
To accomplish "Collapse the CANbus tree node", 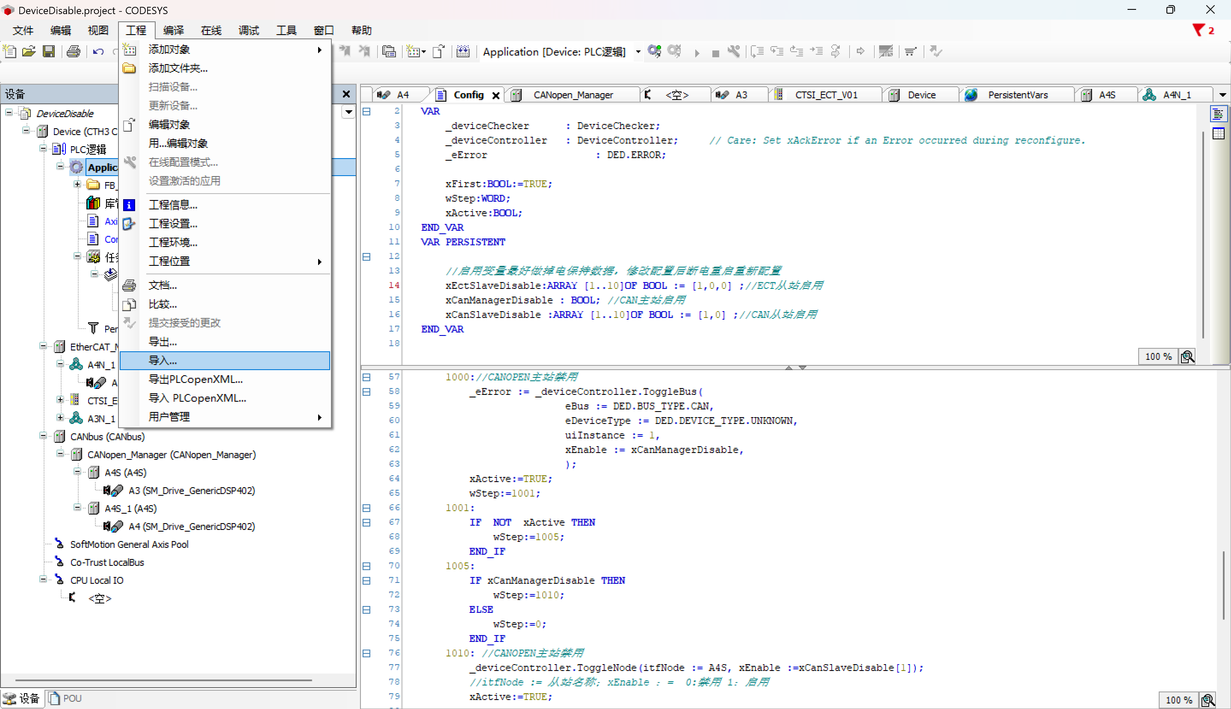I will [x=43, y=436].
